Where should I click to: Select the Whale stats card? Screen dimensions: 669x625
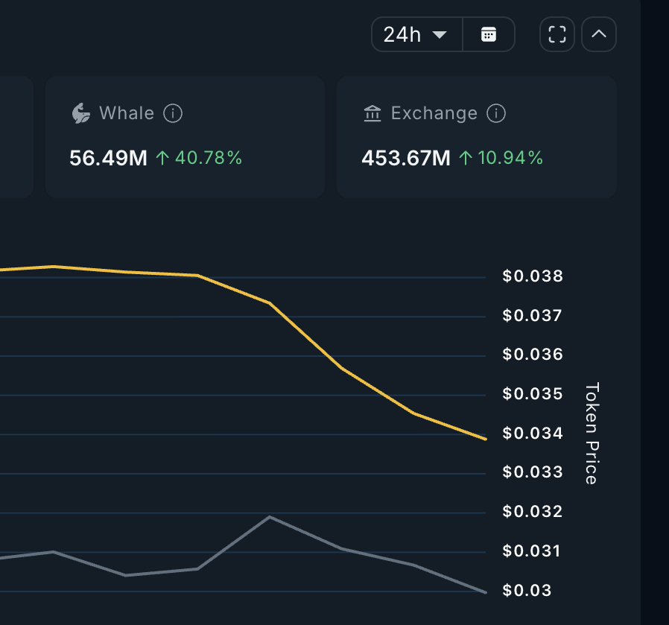[x=185, y=137]
